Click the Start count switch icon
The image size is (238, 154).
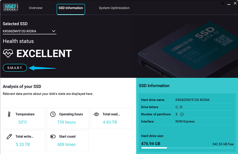pos(53,137)
